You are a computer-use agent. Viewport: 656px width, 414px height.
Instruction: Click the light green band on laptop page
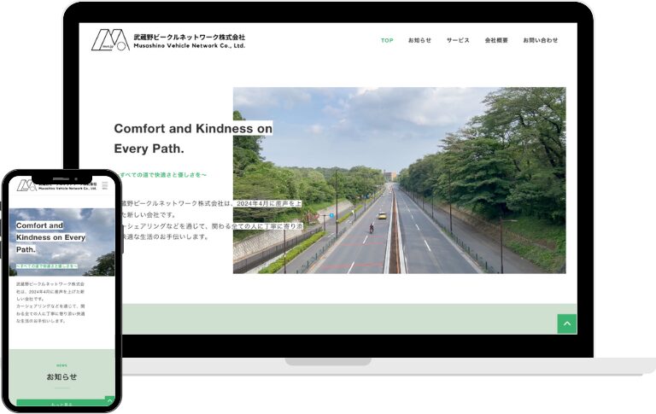(x=342, y=318)
